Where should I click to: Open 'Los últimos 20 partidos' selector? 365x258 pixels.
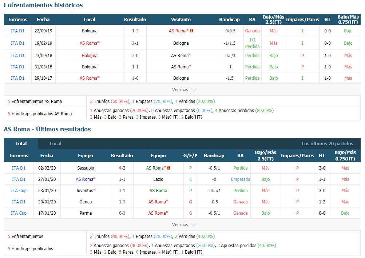[x=327, y=143]
